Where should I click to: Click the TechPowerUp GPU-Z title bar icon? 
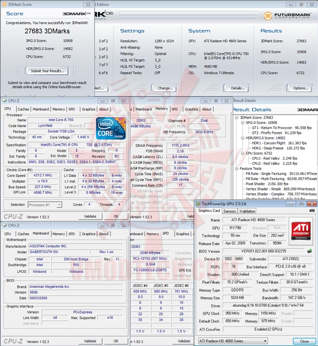[x=198, y=204]
